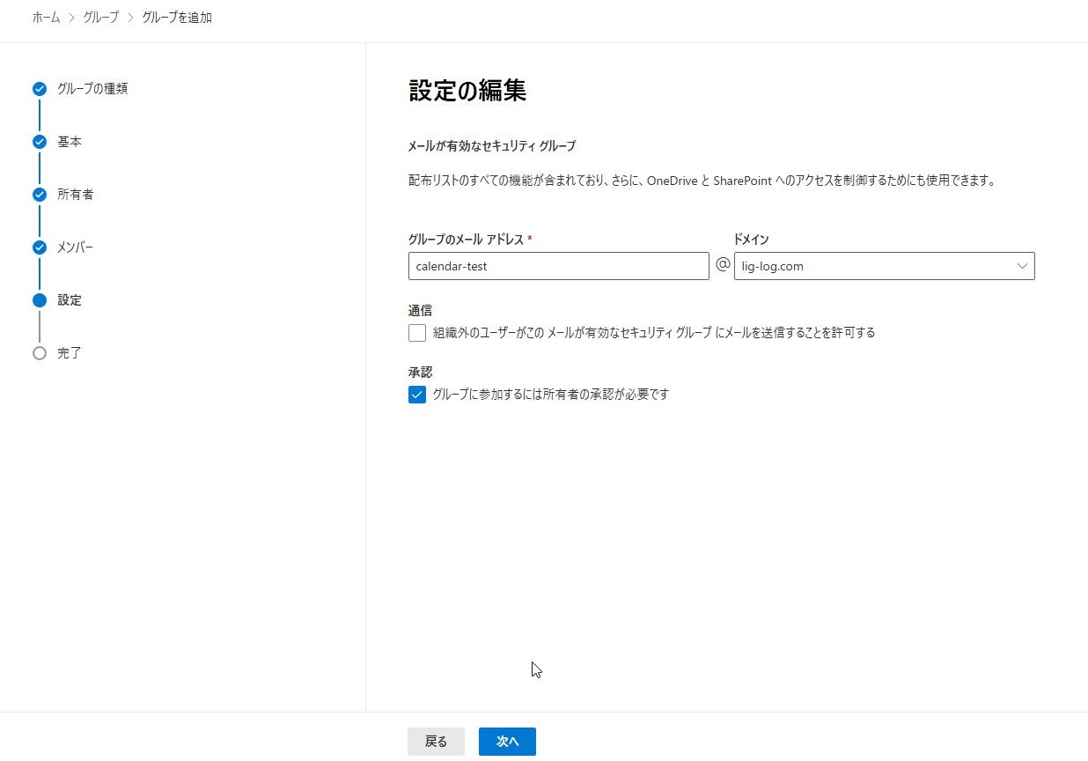Click the 設定 current step dot
Screen dimensions: 1088x761
(x=39, y=300)
